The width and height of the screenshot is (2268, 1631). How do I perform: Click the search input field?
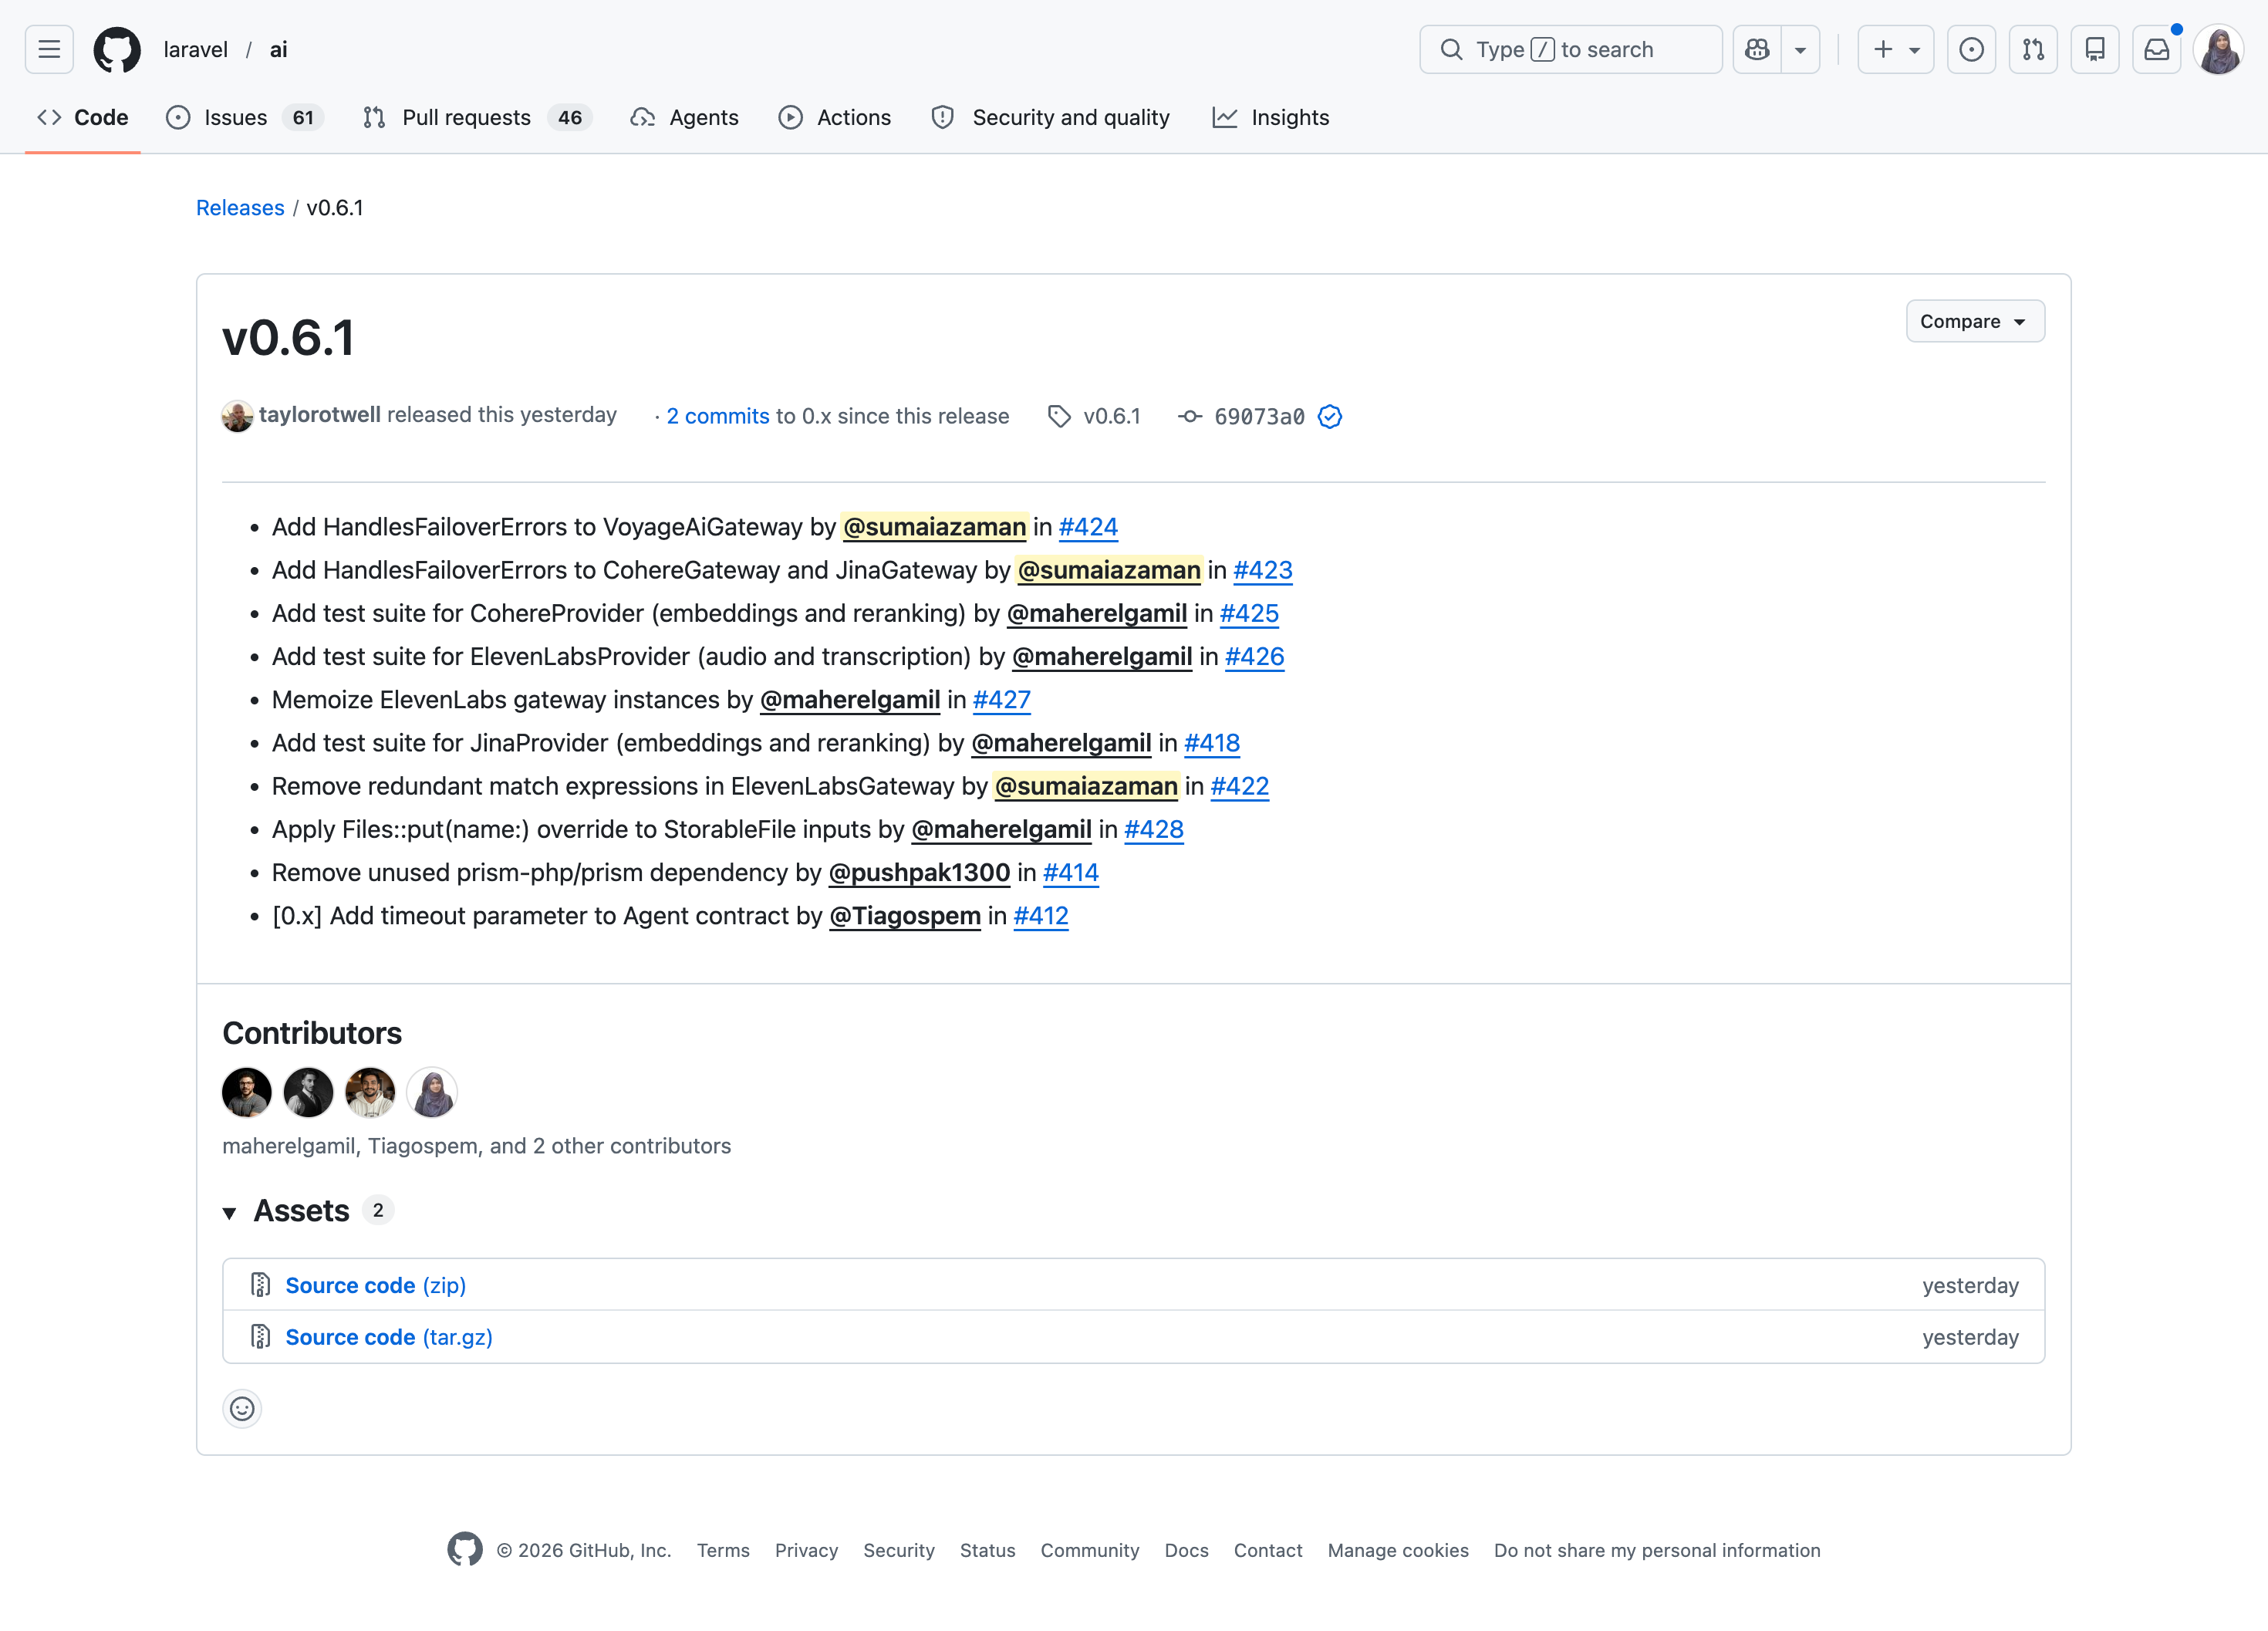pyautogui.click(x=1570, y=49)
